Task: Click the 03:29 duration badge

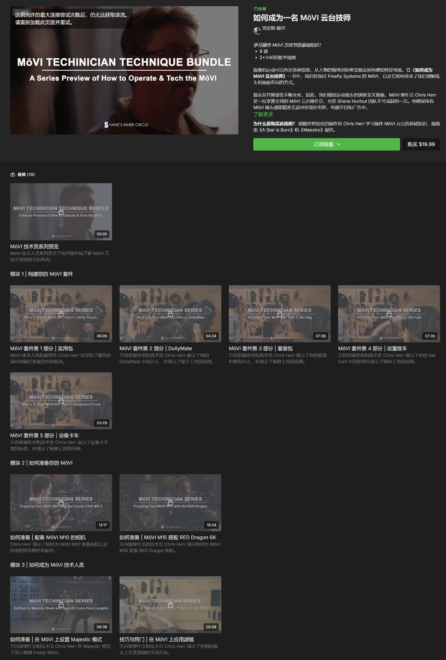Action: click(102, 423)
